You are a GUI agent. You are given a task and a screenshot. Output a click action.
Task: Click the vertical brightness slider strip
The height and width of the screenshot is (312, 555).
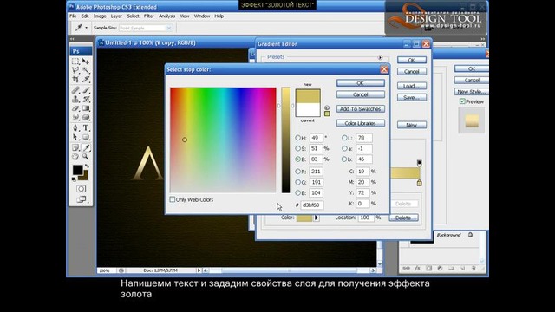click(x=285, y=140)
